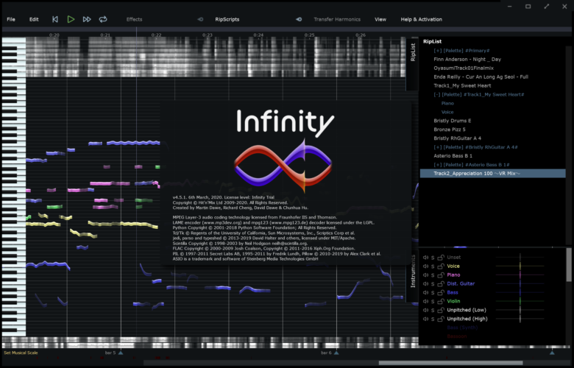574x368 pixels.
Task: Open the File menu
Action: pyautogui.click(x=11, y=19)
